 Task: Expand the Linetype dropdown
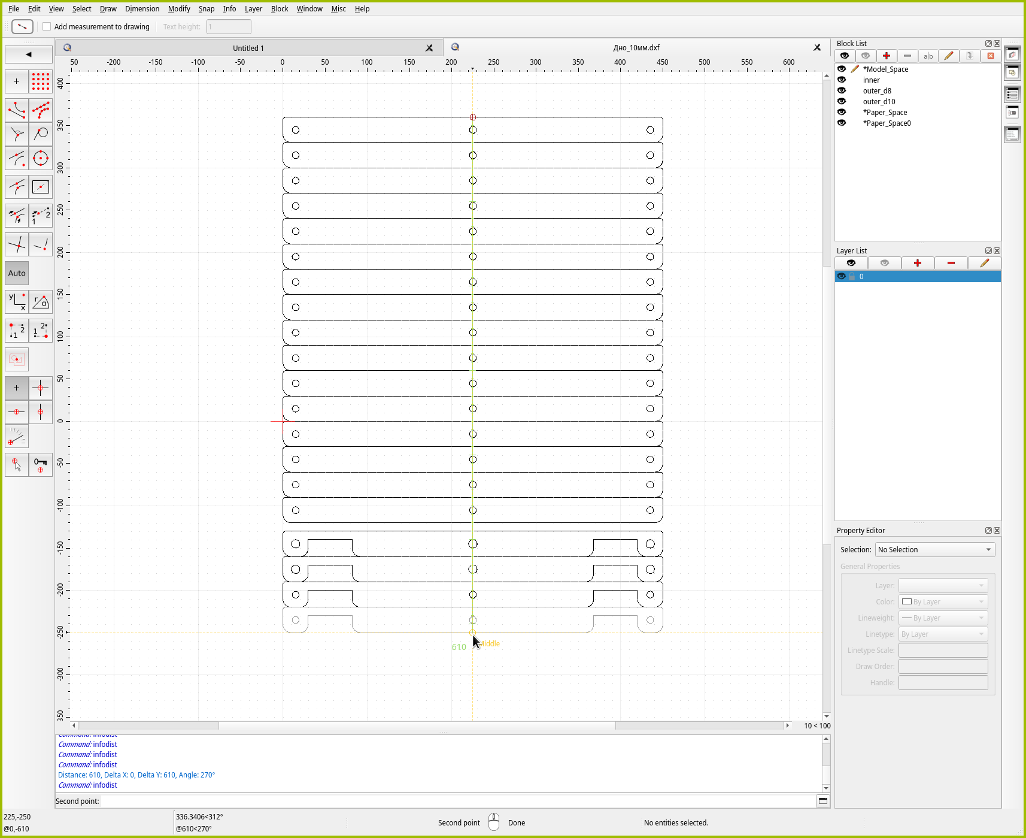(x=943, y=634)
